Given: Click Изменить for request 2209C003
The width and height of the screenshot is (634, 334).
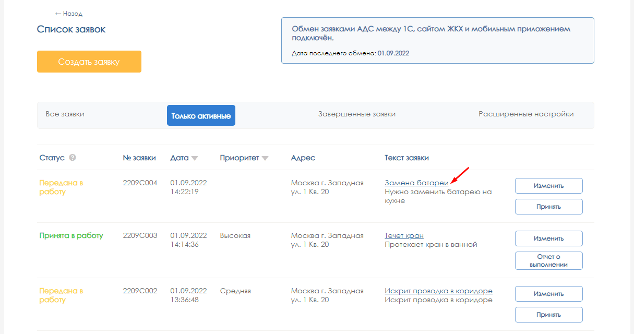Looking at the screenshot, I should click(x=548, y=238).
